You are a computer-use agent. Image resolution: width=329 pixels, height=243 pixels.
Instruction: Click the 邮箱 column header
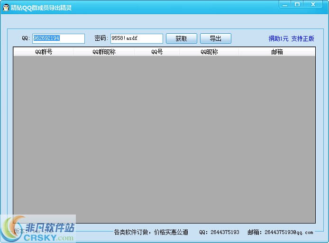[x=277, y=52]
